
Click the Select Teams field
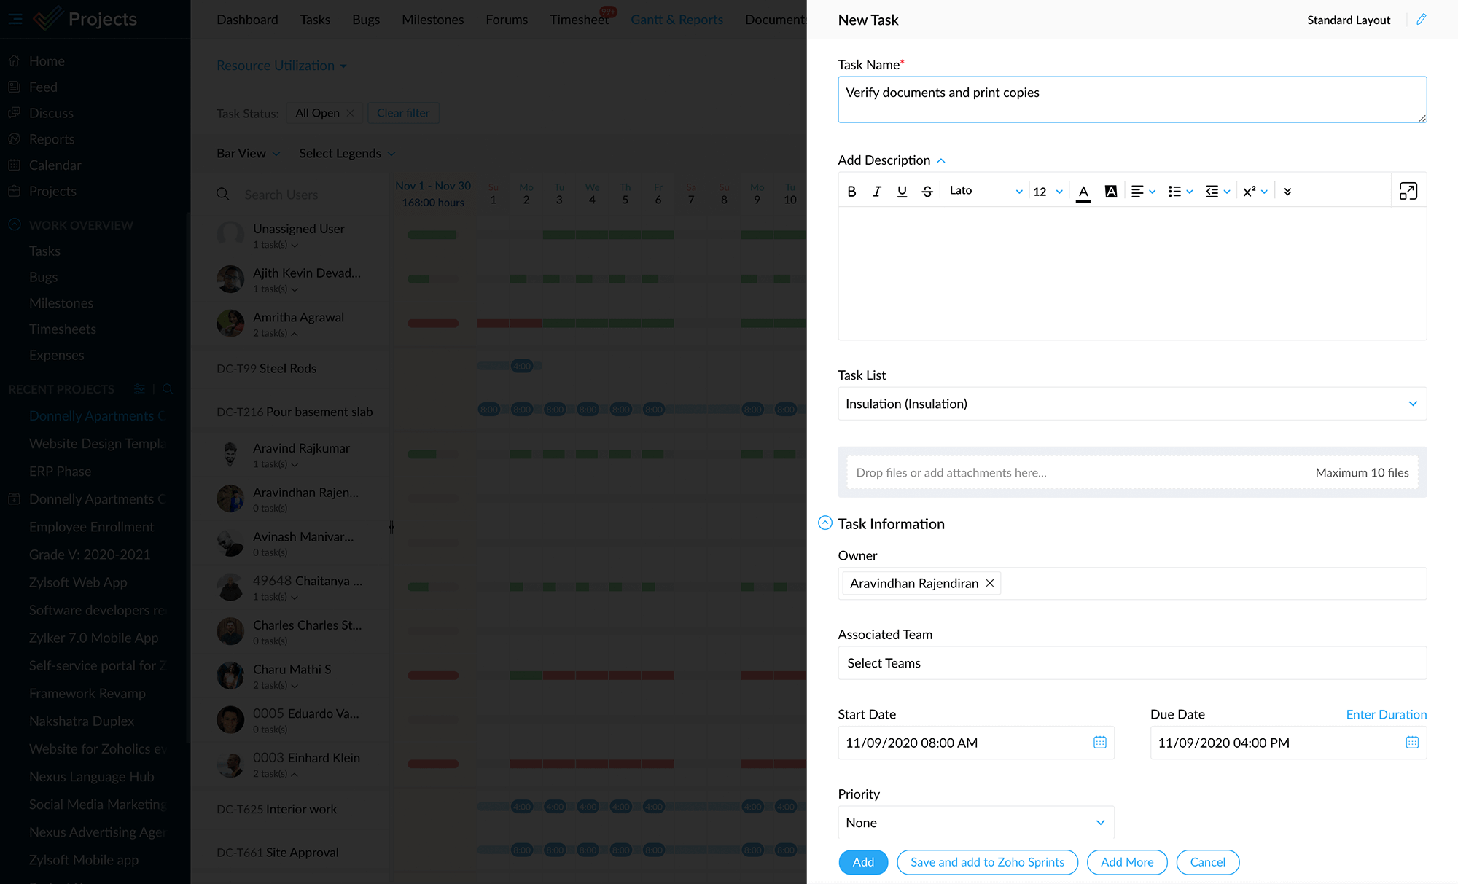[x=1132, y=663]
